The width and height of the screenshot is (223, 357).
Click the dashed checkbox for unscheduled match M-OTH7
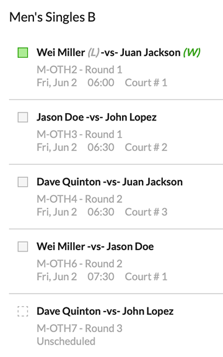(23, 311)
